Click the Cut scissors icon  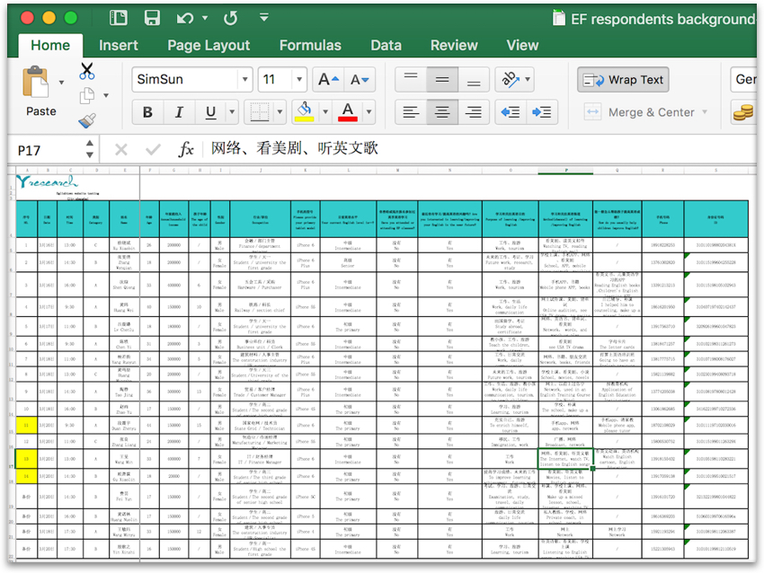pos(87,71)
